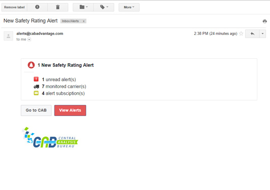
Task: Delete the email with trash icon
Action: 57,7
